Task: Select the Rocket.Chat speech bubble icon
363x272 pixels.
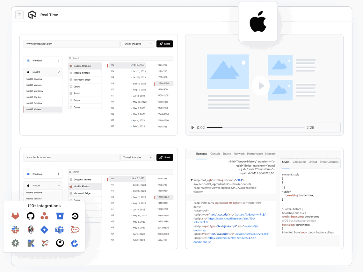Action: pos(75,230)
